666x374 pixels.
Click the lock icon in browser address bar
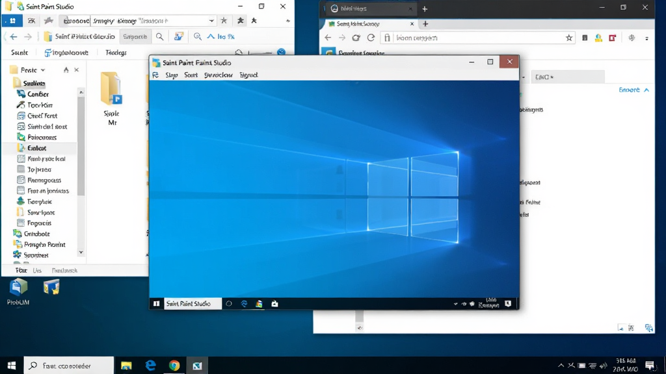pyautogui.click(x=387, y=38)
